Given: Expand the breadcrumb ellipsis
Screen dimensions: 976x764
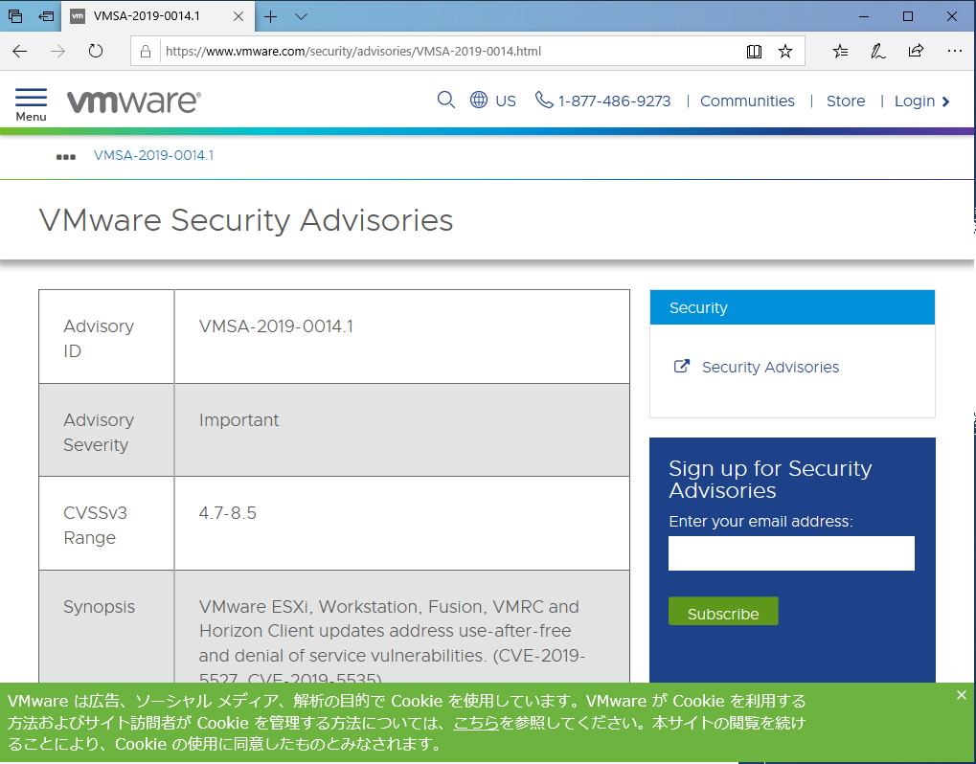Looking at the screenshot, I should coord(64,155).
